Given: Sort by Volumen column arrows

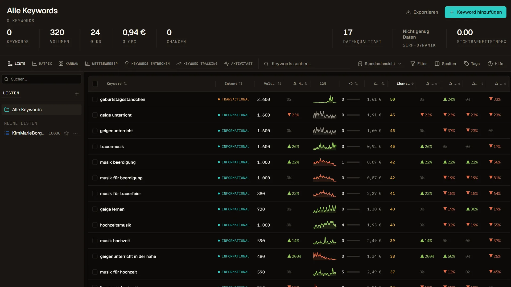Looking at the screenshot, I should click(279, 84).
